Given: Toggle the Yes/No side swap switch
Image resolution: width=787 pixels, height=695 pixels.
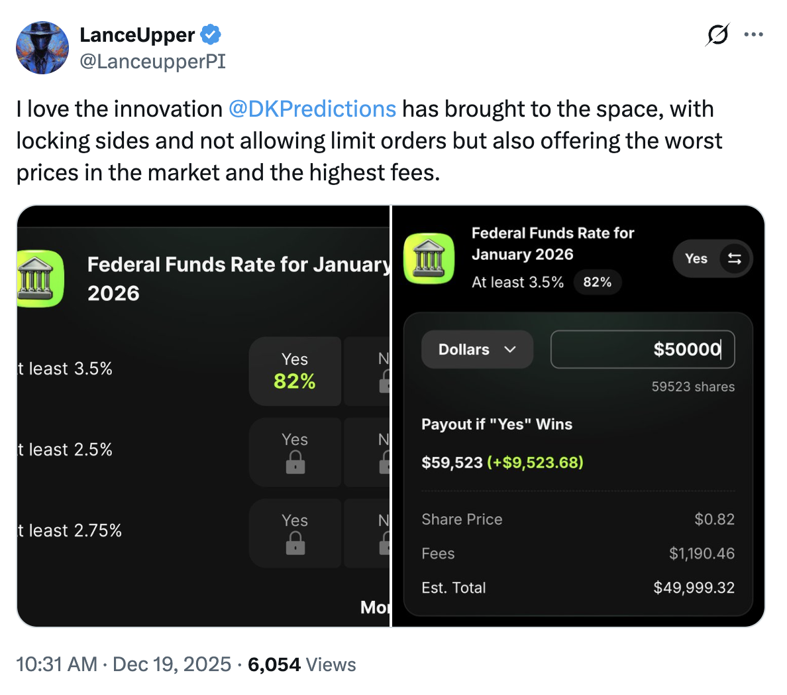Looking at the screenshot, I should pyautogui.click(x=734, y=259).
